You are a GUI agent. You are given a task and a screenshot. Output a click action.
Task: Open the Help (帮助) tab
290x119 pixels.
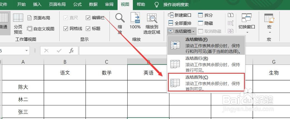pyautogui.click(x=141, y=4)
